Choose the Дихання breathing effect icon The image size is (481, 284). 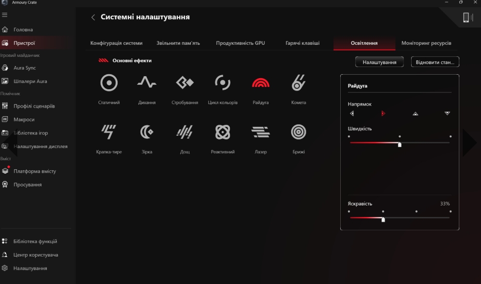[147, 83]
